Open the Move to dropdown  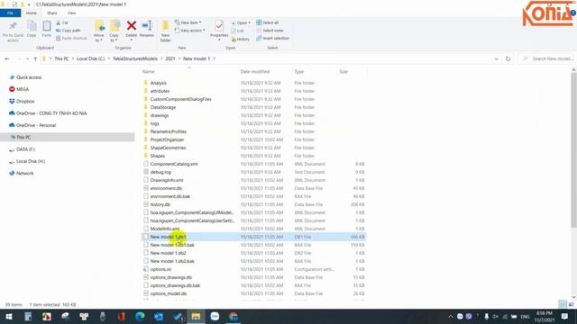[99, 31]
